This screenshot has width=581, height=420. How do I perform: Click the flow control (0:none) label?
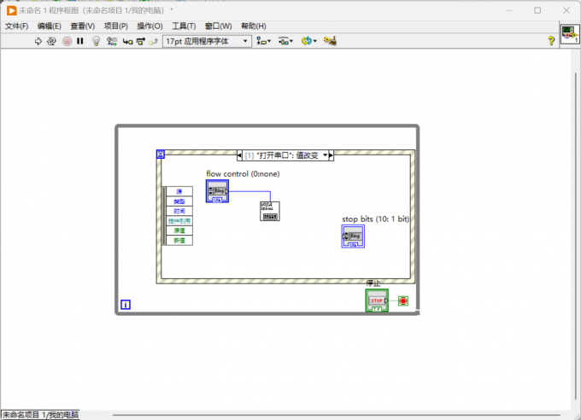click(243, 173)
